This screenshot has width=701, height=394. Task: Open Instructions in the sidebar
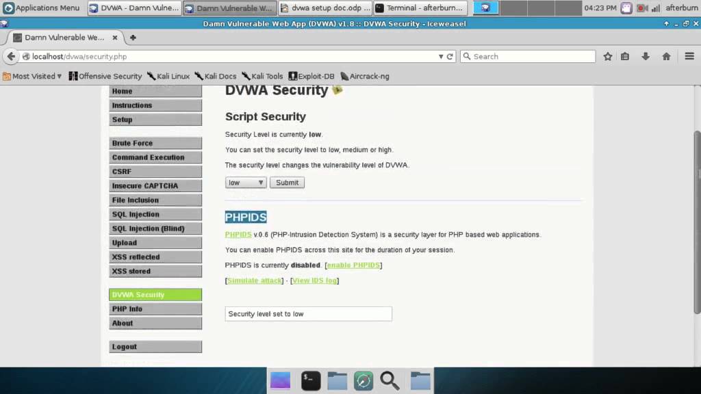[x=155, y=105]
